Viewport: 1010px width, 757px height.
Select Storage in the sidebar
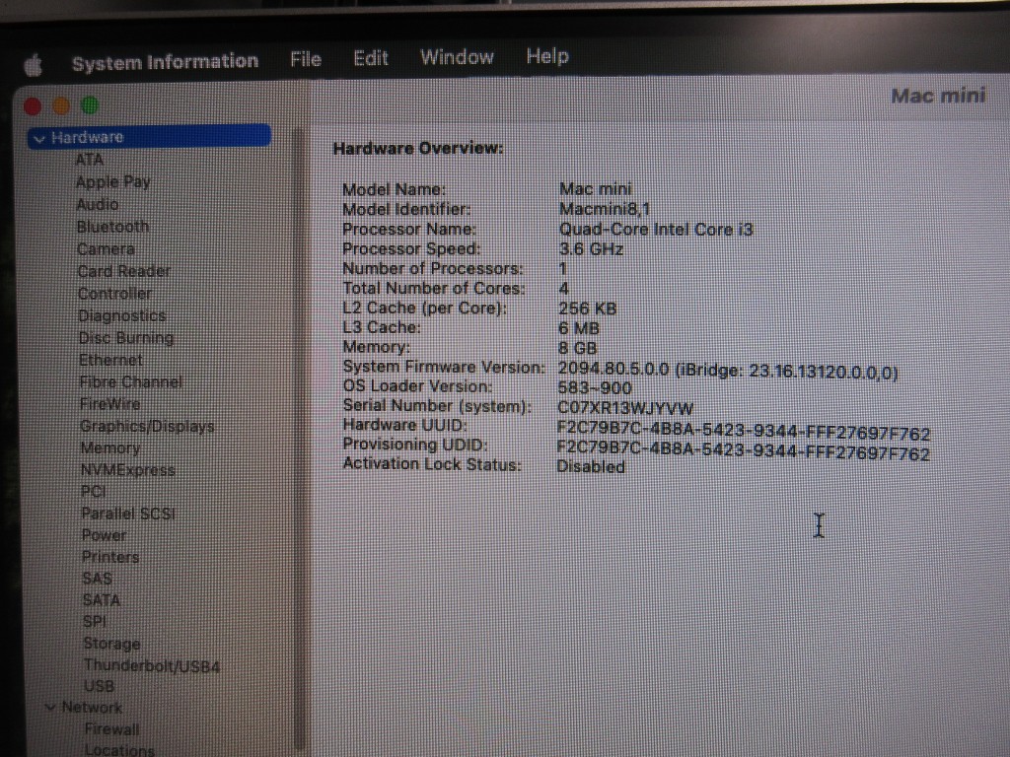tap(111, 644)
